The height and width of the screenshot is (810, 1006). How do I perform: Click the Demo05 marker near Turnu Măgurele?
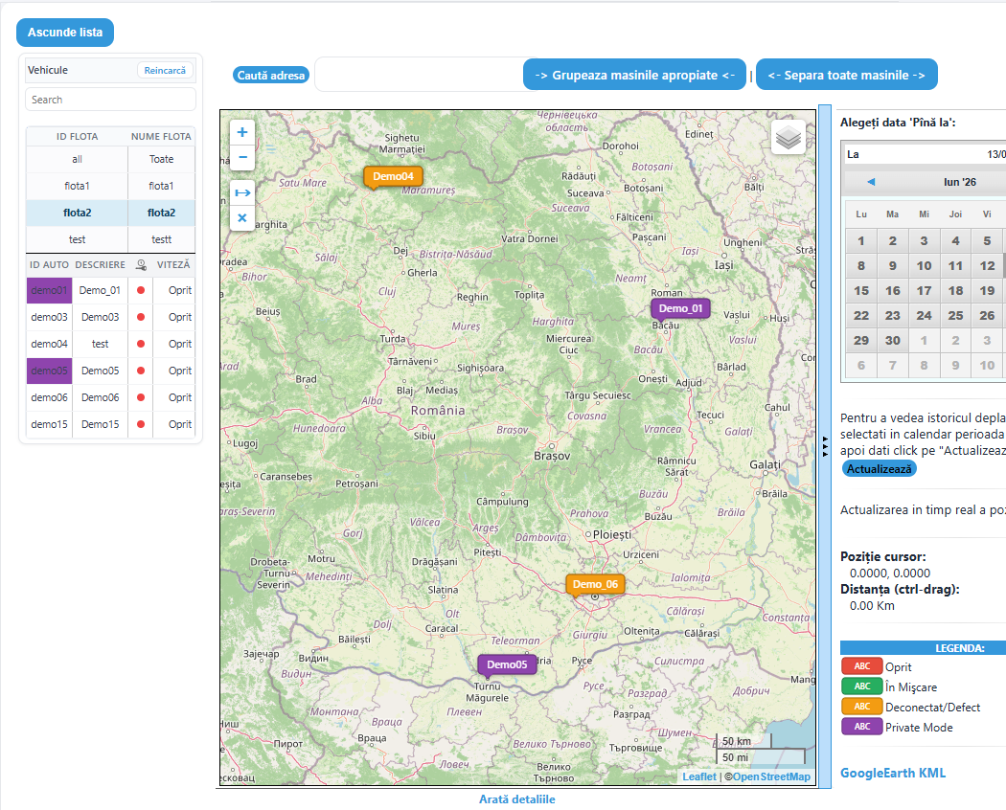tap(507, 664)
